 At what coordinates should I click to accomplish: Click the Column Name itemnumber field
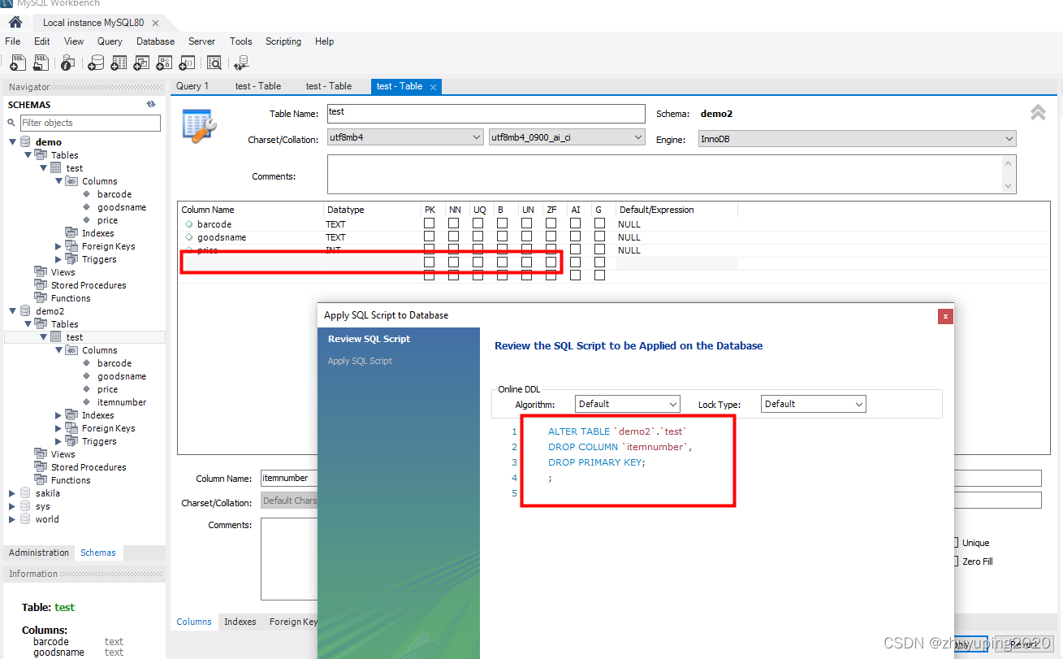(x=289, y=479)
